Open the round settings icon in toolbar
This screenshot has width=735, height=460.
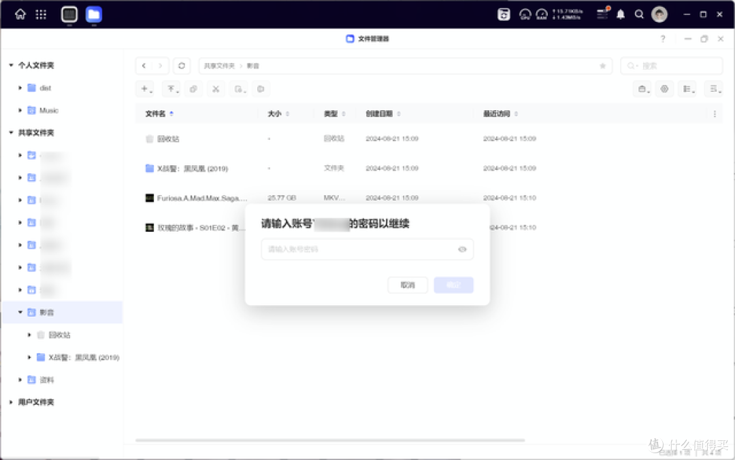[664, 89]
